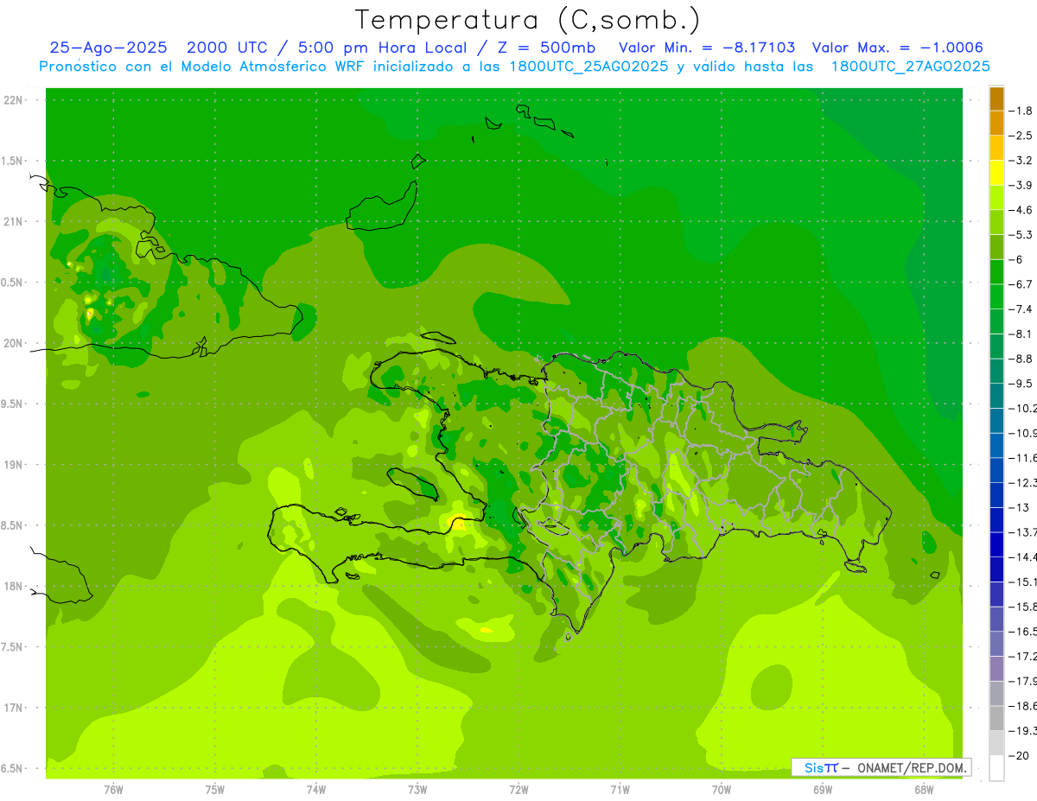Click the Valor Max. = -1.0006 readout
This screenshot has height=801, width=1037.
pos(898,48)
